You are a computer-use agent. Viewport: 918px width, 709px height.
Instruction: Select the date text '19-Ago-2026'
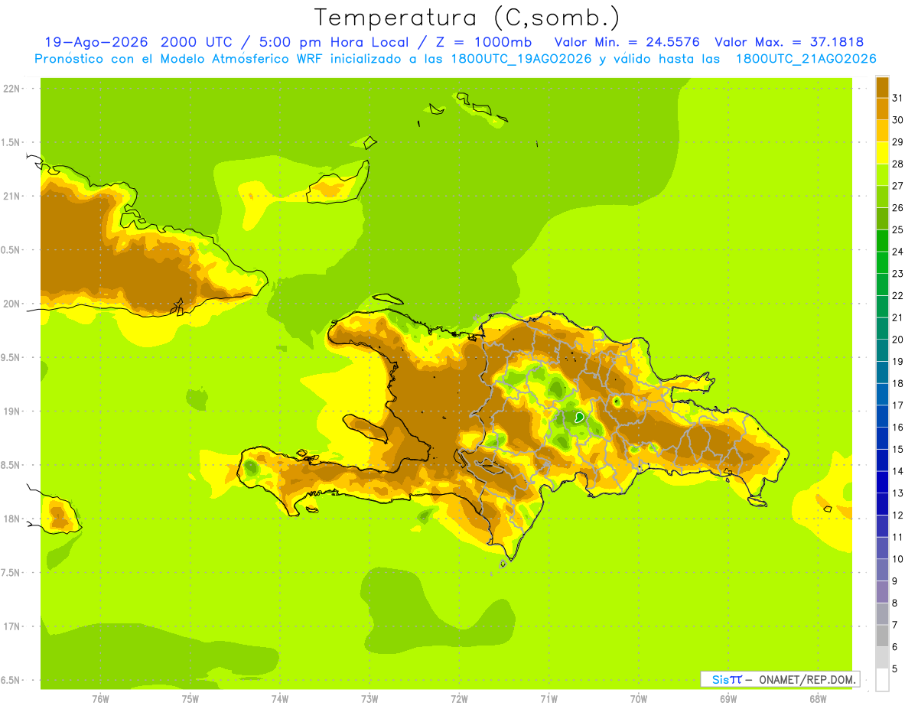(x=96, y=42)
